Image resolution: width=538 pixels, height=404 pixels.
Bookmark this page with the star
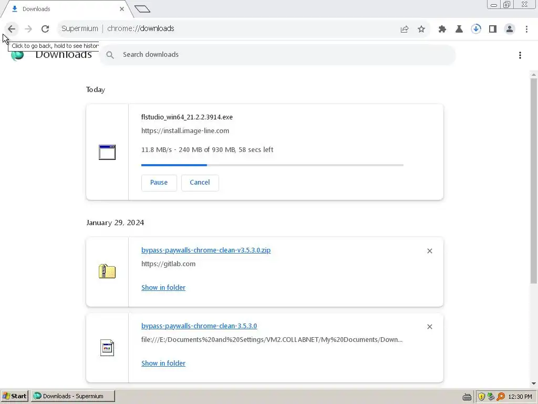coord(421,29)
